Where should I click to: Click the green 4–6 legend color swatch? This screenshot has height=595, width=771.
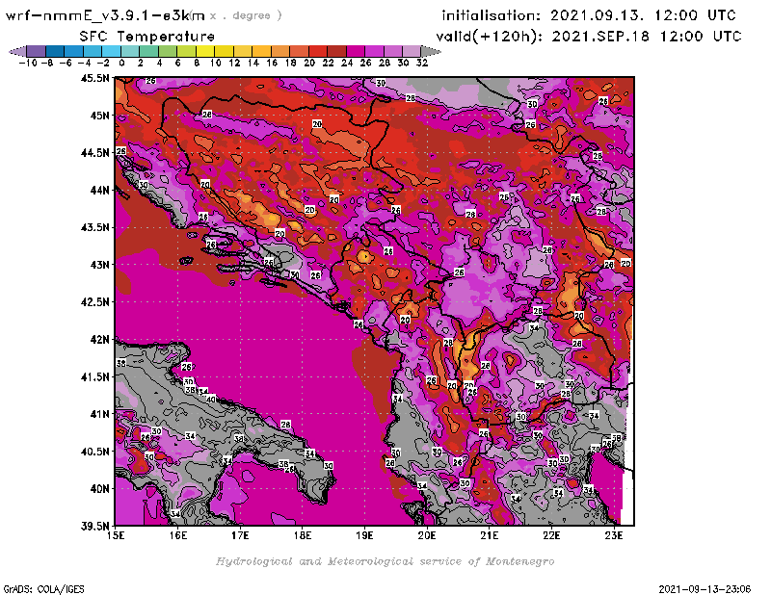168,51
